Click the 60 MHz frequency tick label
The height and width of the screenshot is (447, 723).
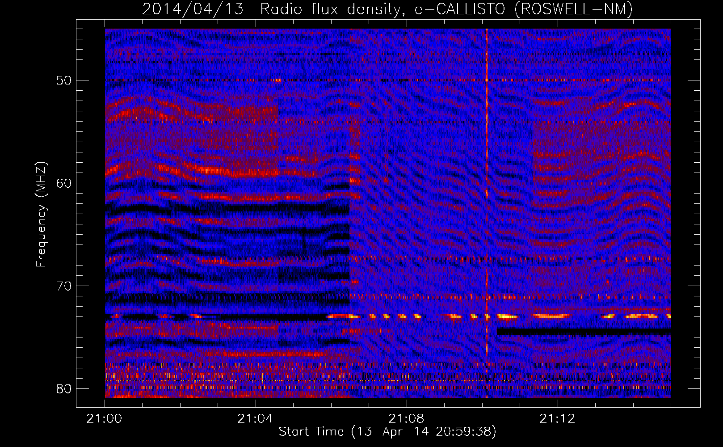tap(64, 183)
